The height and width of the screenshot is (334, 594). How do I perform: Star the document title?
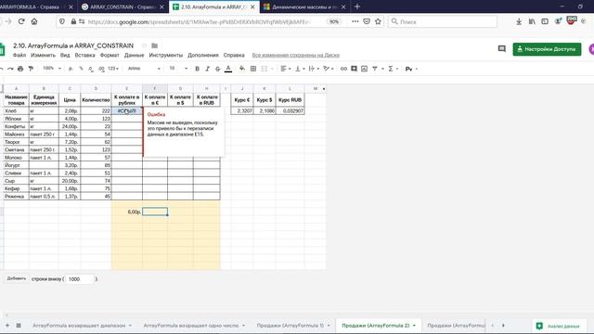pyautogui.click(x=144, y=45)
